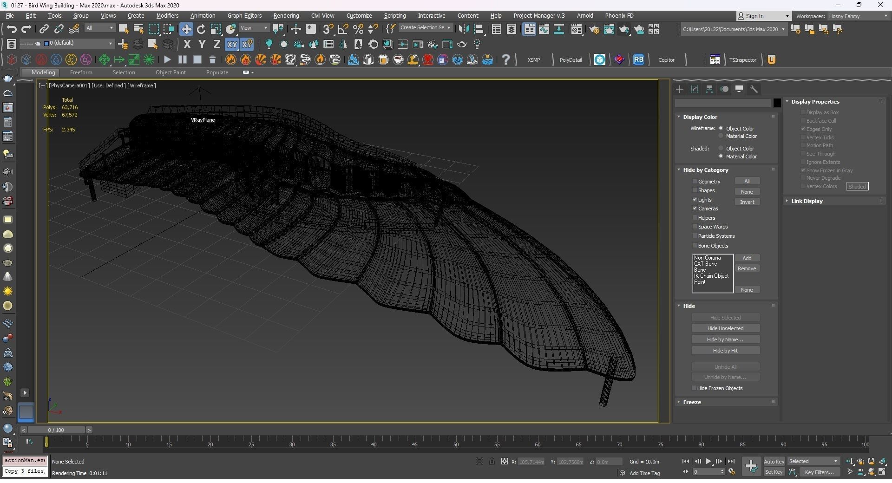Open the Create command panel tab

point(680,89)
